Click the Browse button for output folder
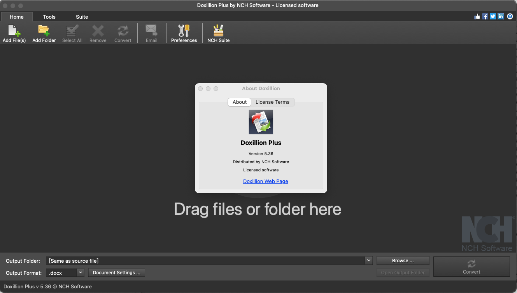Image resolution: width=517 pixels, height=293 pixels. 403,260
